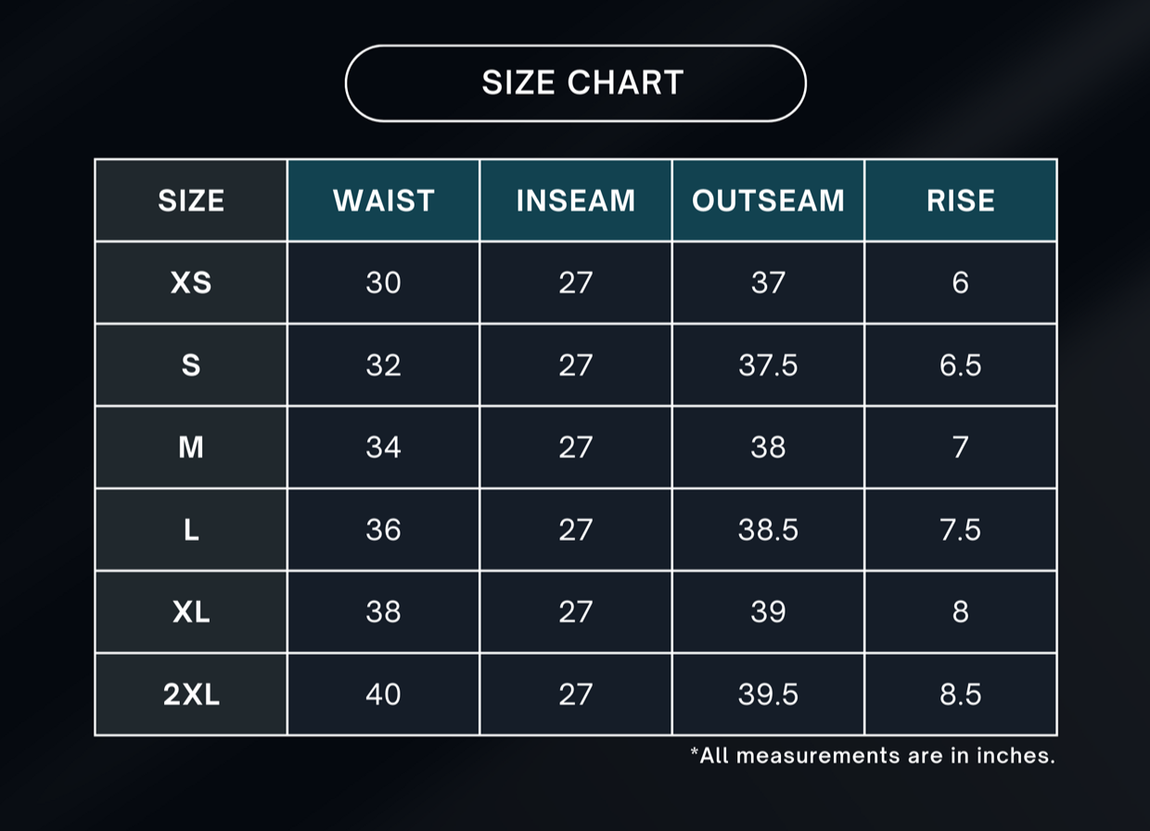1150x831 pixels.
Task: Click the measurements in inches footnote
Action: (872, 756)
